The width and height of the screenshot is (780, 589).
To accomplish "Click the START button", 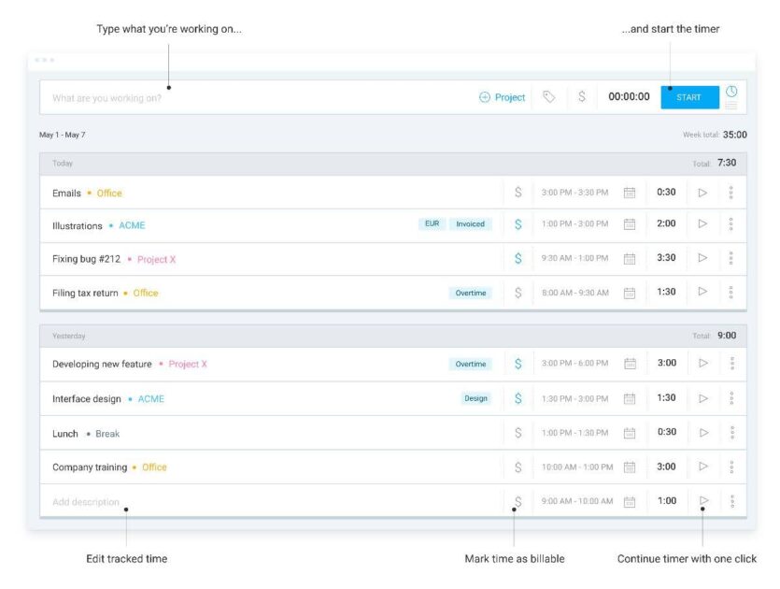I will (x=690, y=96).
